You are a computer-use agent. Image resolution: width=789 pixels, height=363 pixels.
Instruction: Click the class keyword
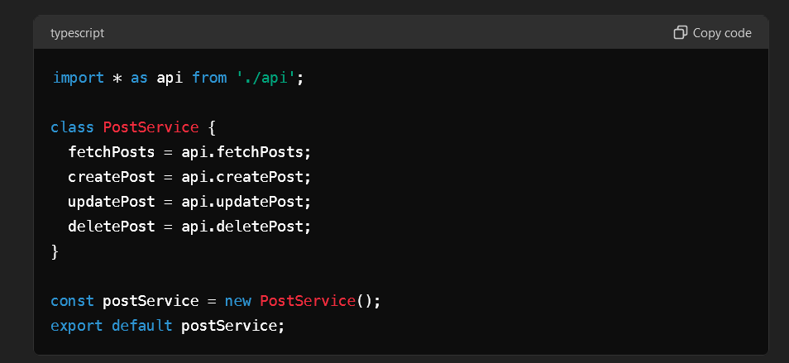coord(72,127)
